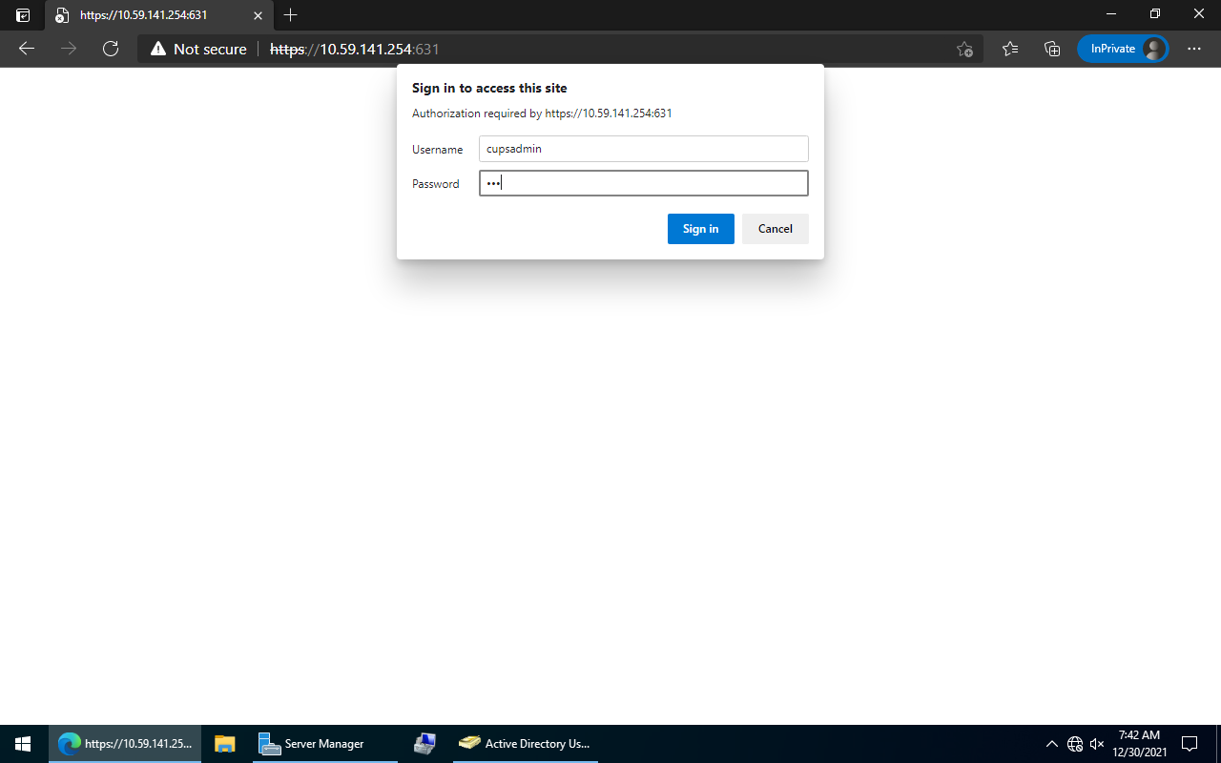Click the notification center icon
Screen dimensions: 1221x763
[1189, 743]
